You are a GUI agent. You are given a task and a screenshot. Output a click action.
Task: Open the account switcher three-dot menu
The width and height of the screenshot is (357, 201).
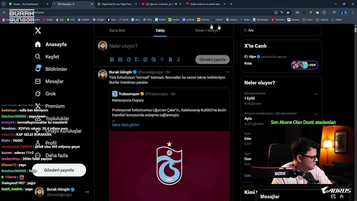pyautogui.click(x=87, y=192)
